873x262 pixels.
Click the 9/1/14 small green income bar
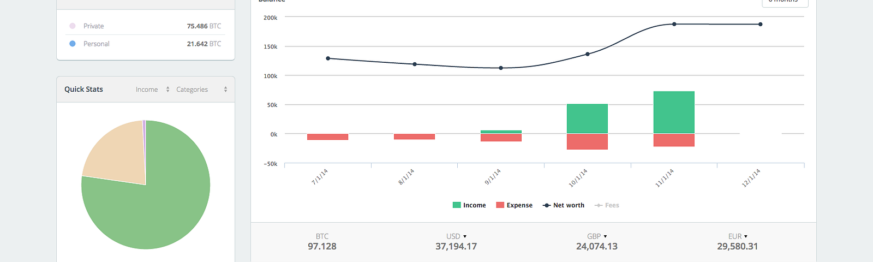pyautogui.click(x=501, y=132)
